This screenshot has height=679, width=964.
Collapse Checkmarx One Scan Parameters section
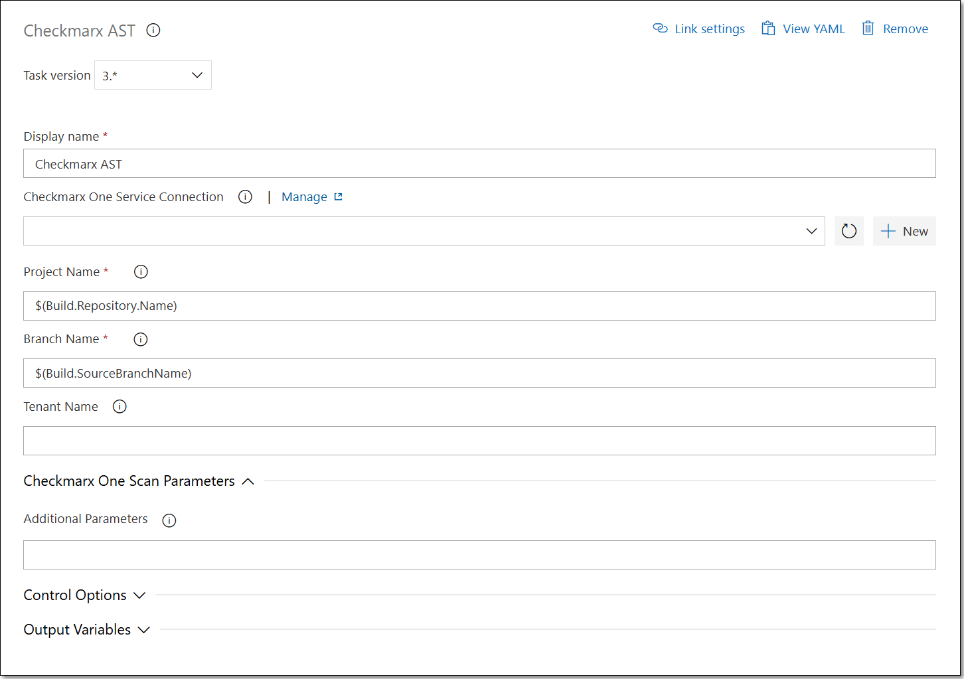(139, 481)
